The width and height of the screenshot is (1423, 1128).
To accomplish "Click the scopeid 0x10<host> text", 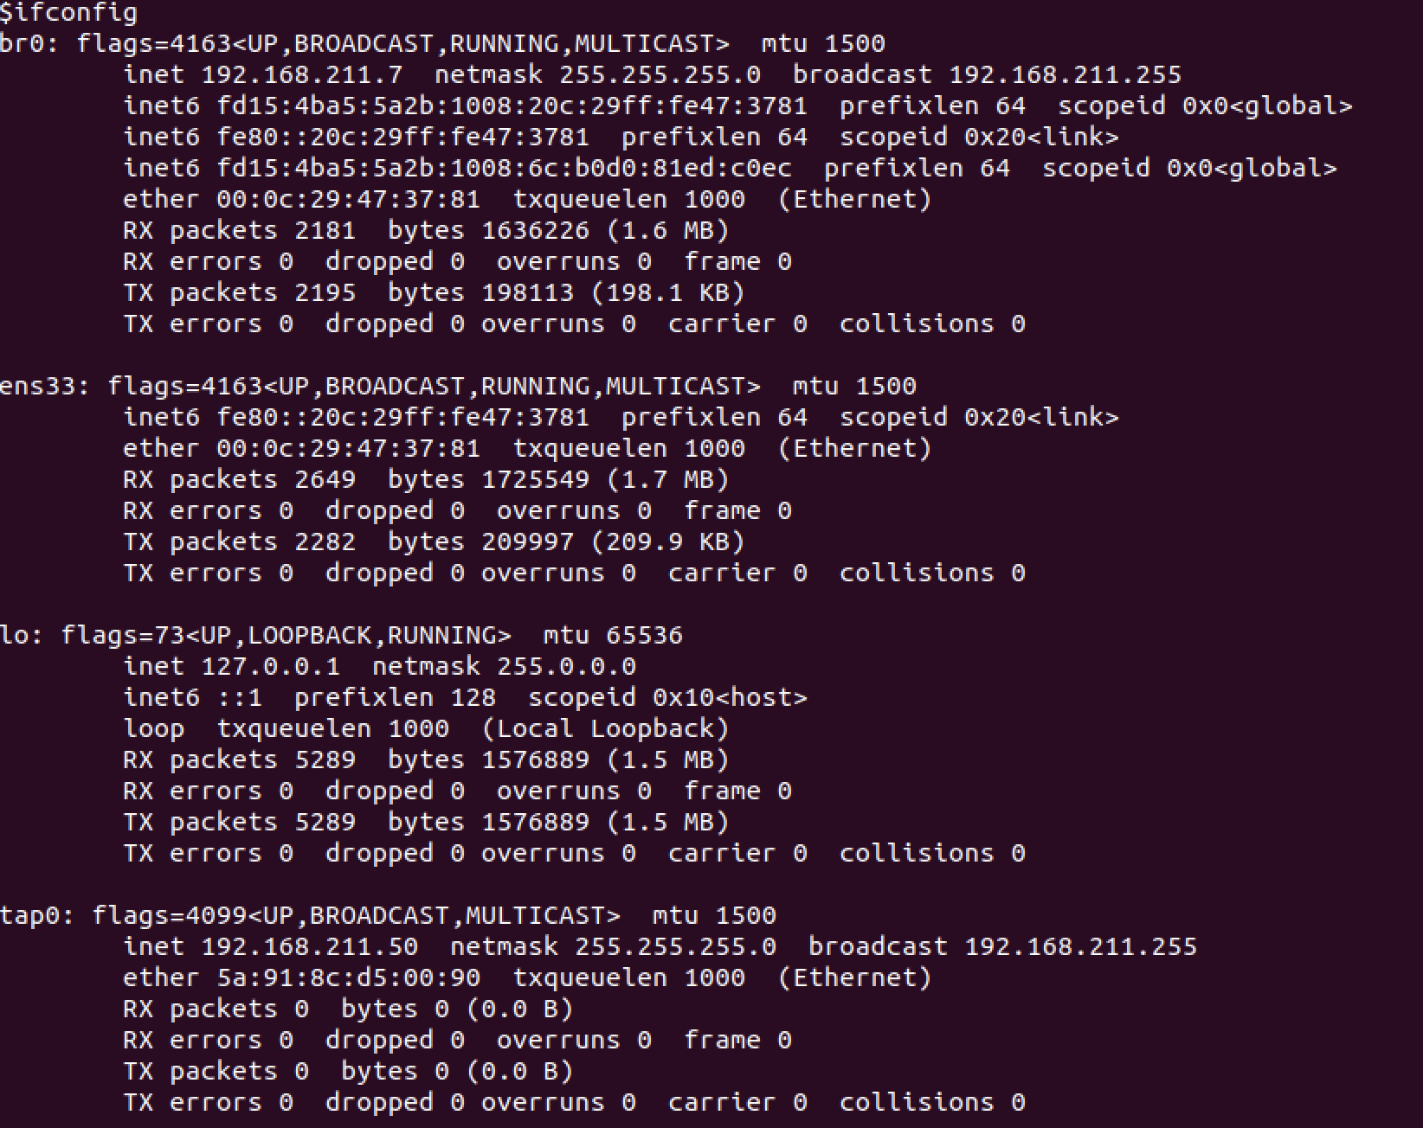I will pyautogui.click(x=667, y=697).
